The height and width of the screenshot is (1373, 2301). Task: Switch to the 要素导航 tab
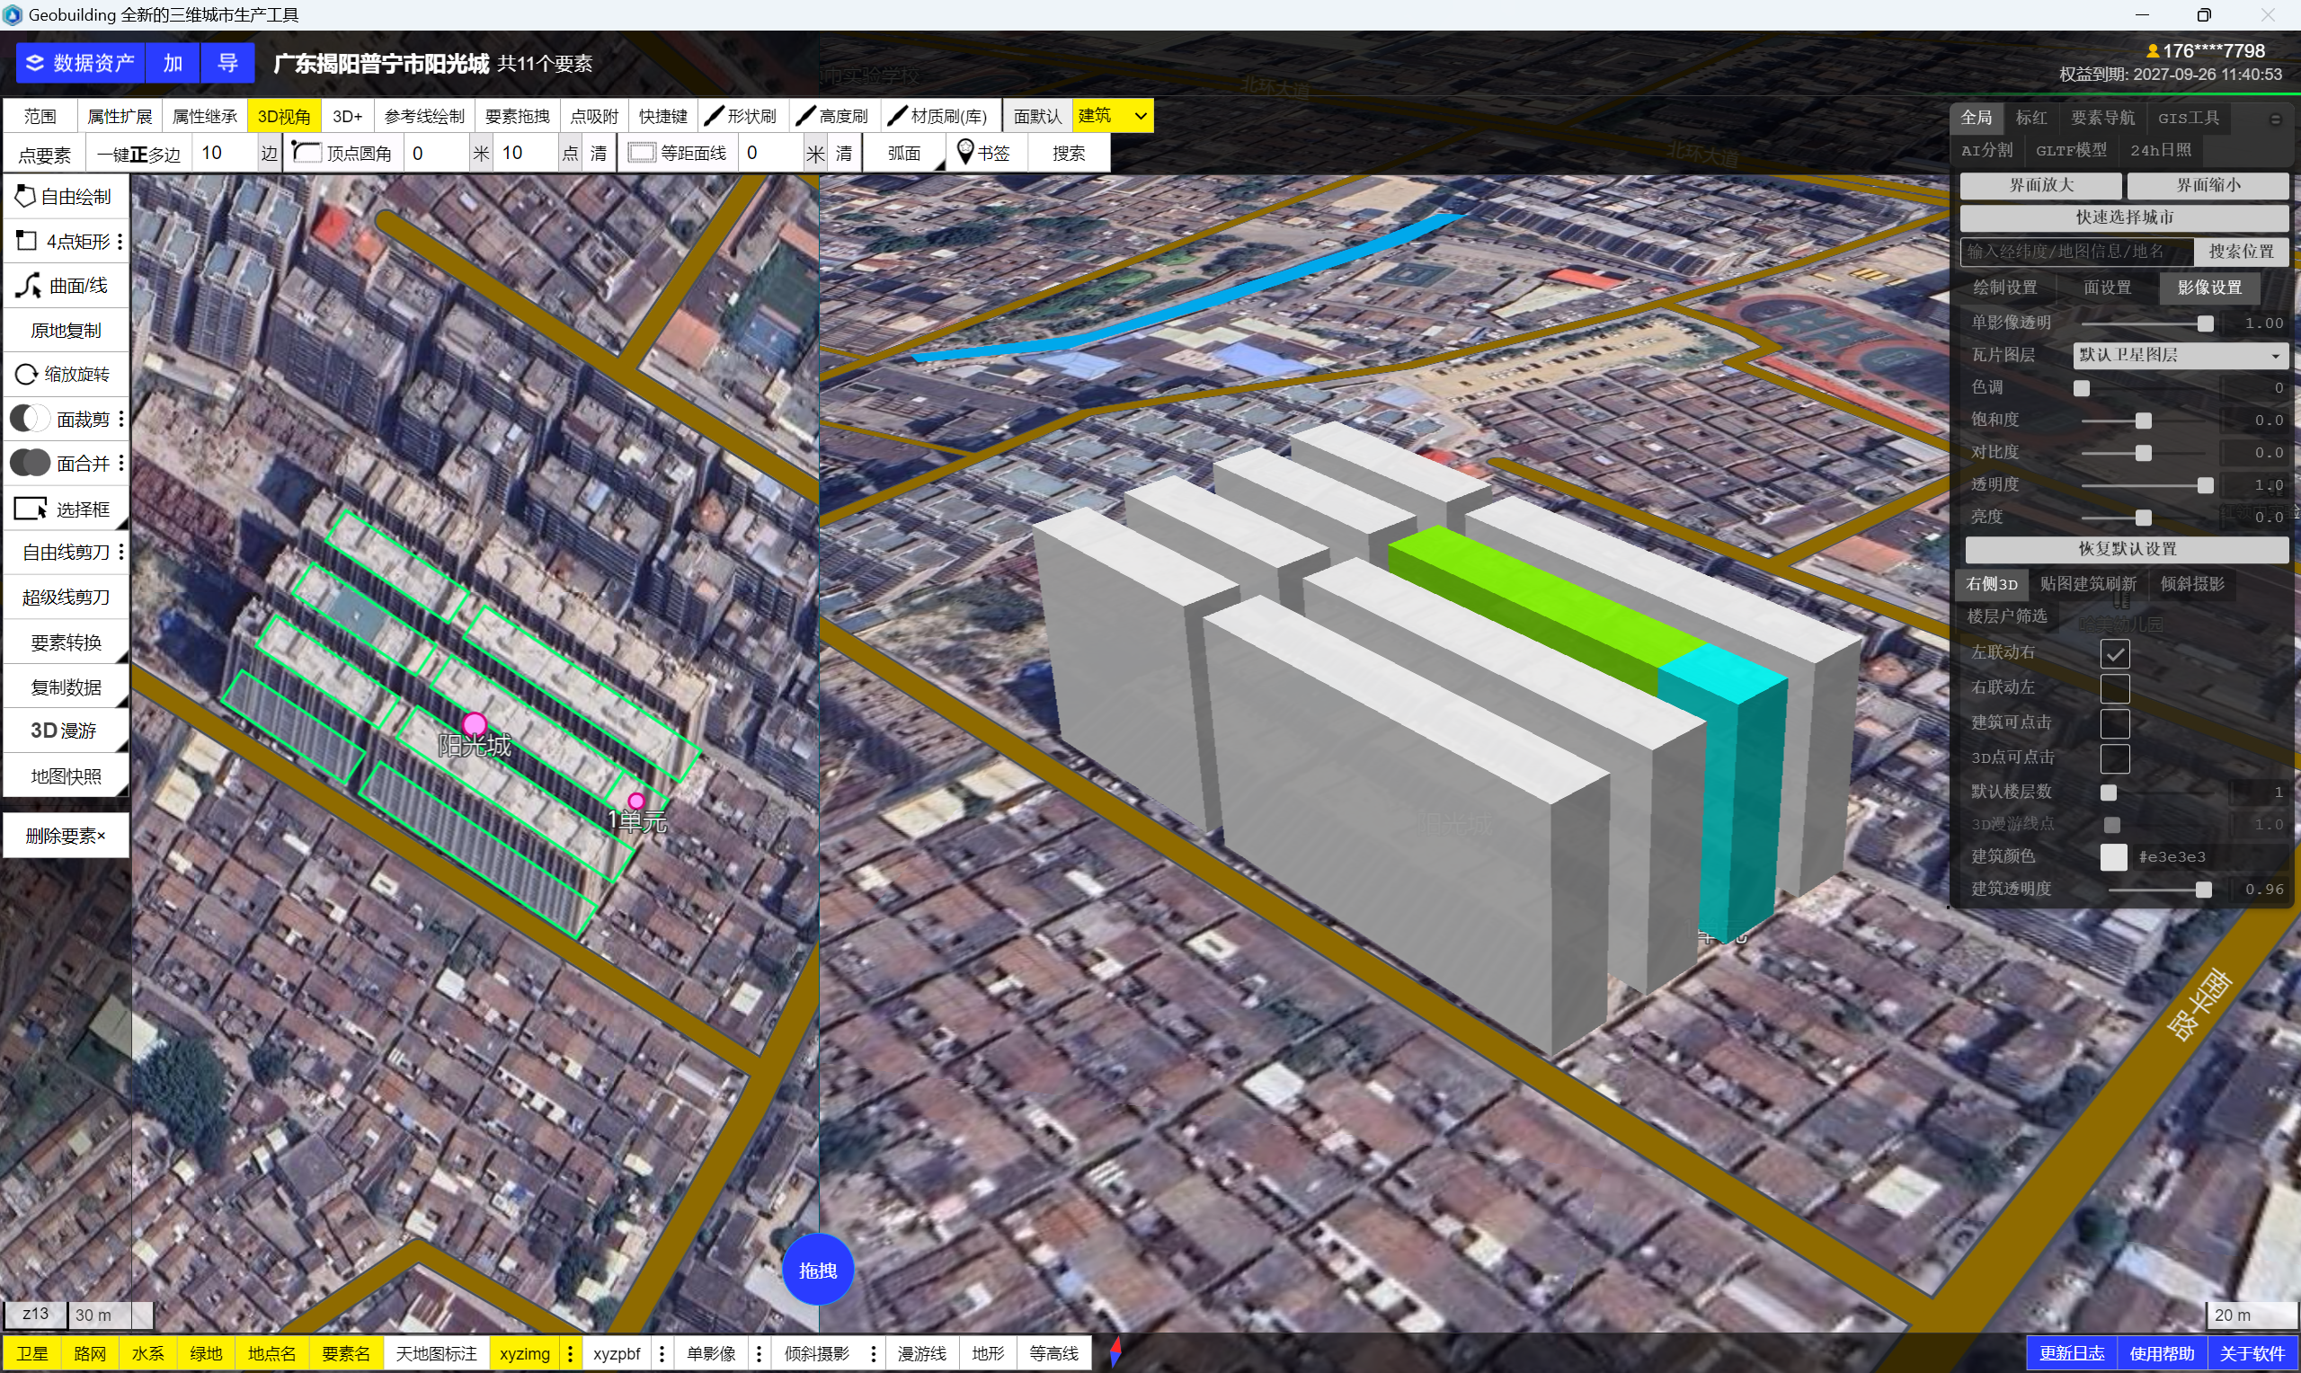[2101, 118]
